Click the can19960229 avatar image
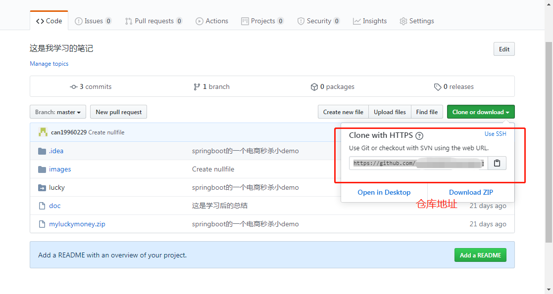Image resolution: width=553 pixels, height=294 pixels. point(43,132)
